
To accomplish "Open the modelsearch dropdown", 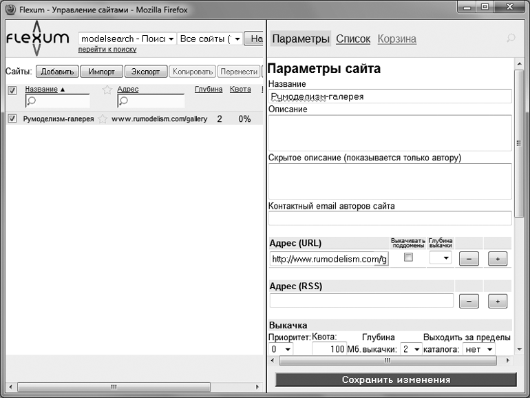I will [x=128, y=39].
